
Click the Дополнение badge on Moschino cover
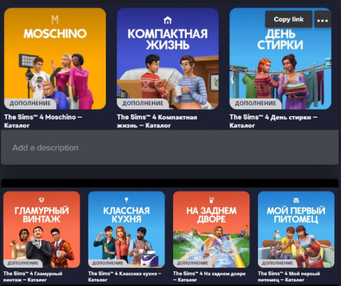[x=30, y=103]
